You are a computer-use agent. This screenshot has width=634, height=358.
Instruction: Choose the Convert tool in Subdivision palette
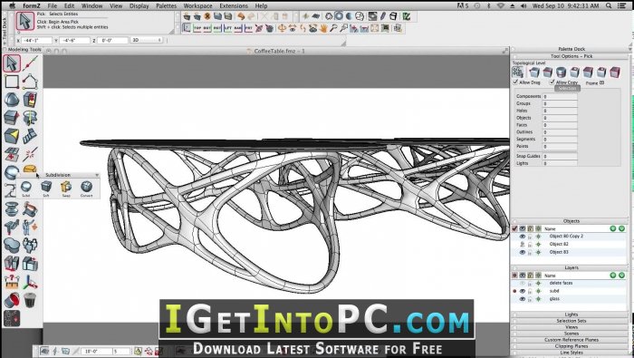click(x=86, y=188)
